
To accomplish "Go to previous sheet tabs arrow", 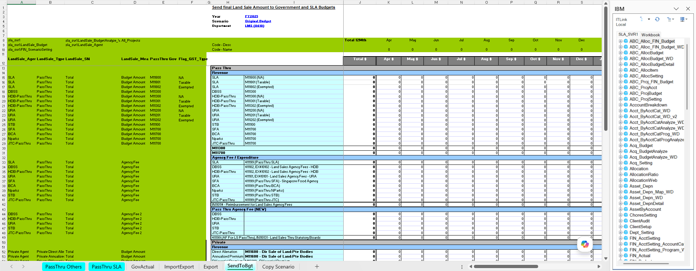I will [12, 267].
